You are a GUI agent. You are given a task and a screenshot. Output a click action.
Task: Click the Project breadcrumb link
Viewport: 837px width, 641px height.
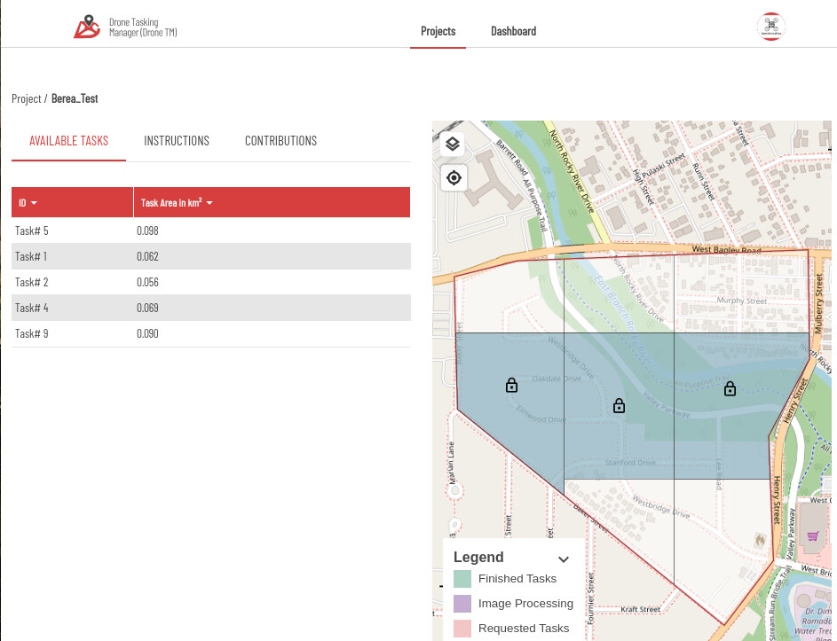pyautogui.click(x=26, y=98)
